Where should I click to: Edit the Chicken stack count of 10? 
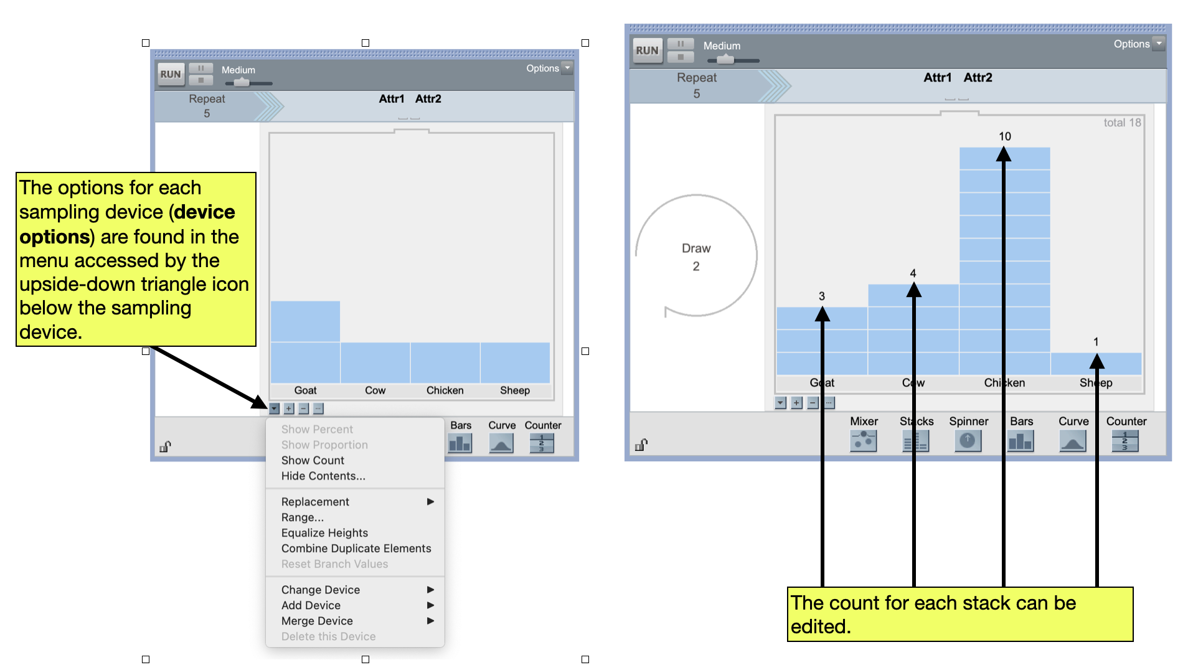pyautogui.click(x=1004, y=136)
